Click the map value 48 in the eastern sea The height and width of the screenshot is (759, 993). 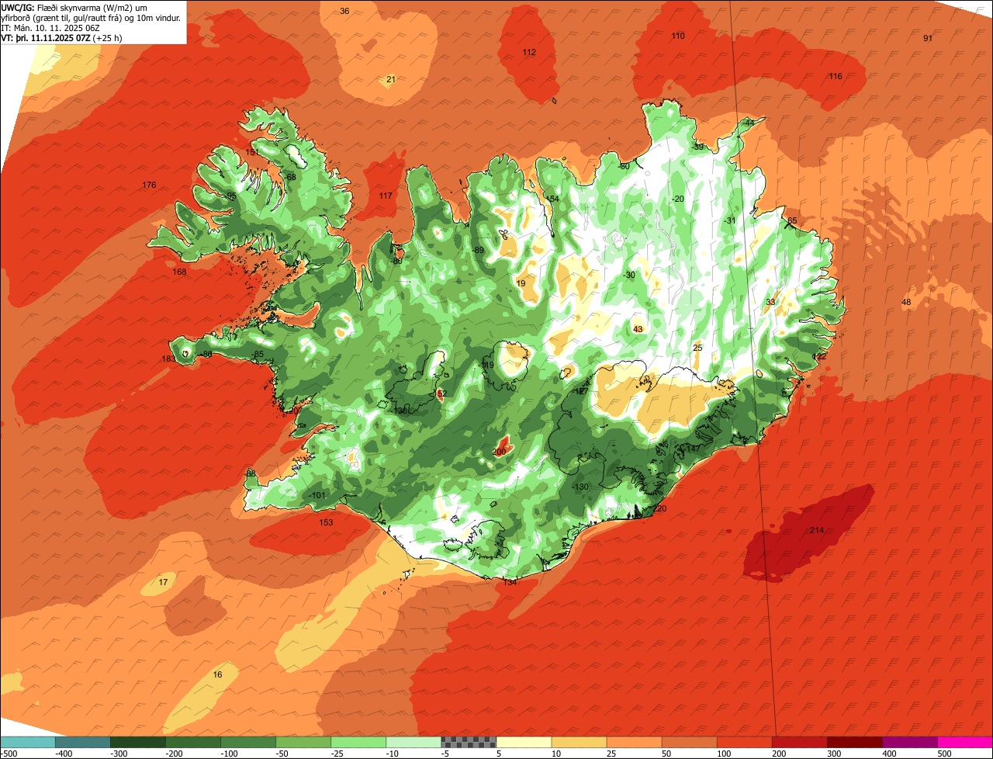906,303
